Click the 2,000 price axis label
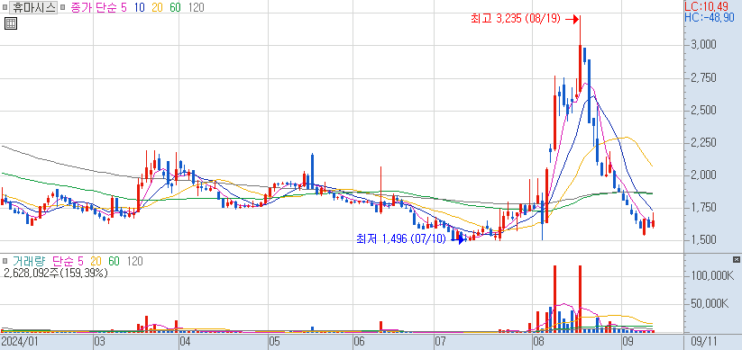The width and height of the screenshot is (742, 350). click(x=702, y=175)
